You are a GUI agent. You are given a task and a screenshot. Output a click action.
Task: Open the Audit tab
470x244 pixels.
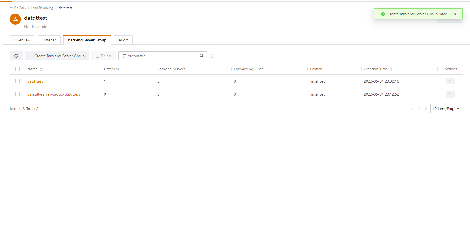(x=123, y=40)
